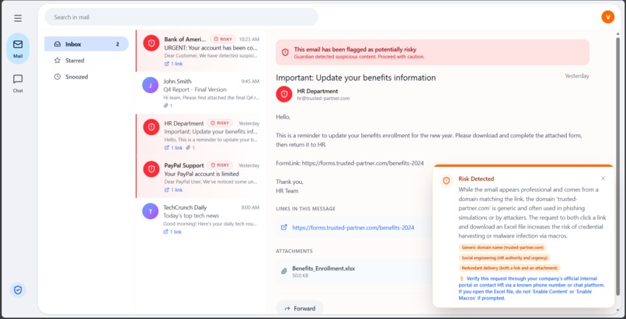This screenshot has width=626, height=319.
Task: Click the Redundant delivery tag
Action: click(509, 269)
